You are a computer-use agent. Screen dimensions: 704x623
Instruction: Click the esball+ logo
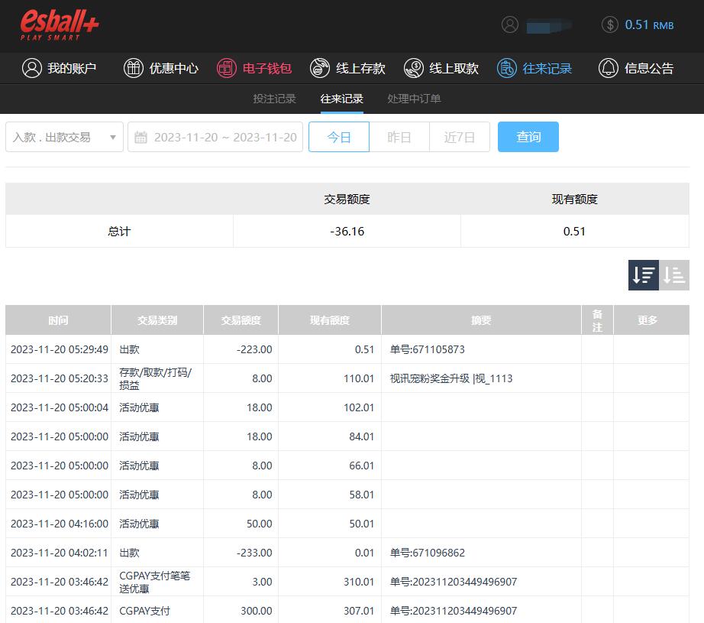pos(60,25)
